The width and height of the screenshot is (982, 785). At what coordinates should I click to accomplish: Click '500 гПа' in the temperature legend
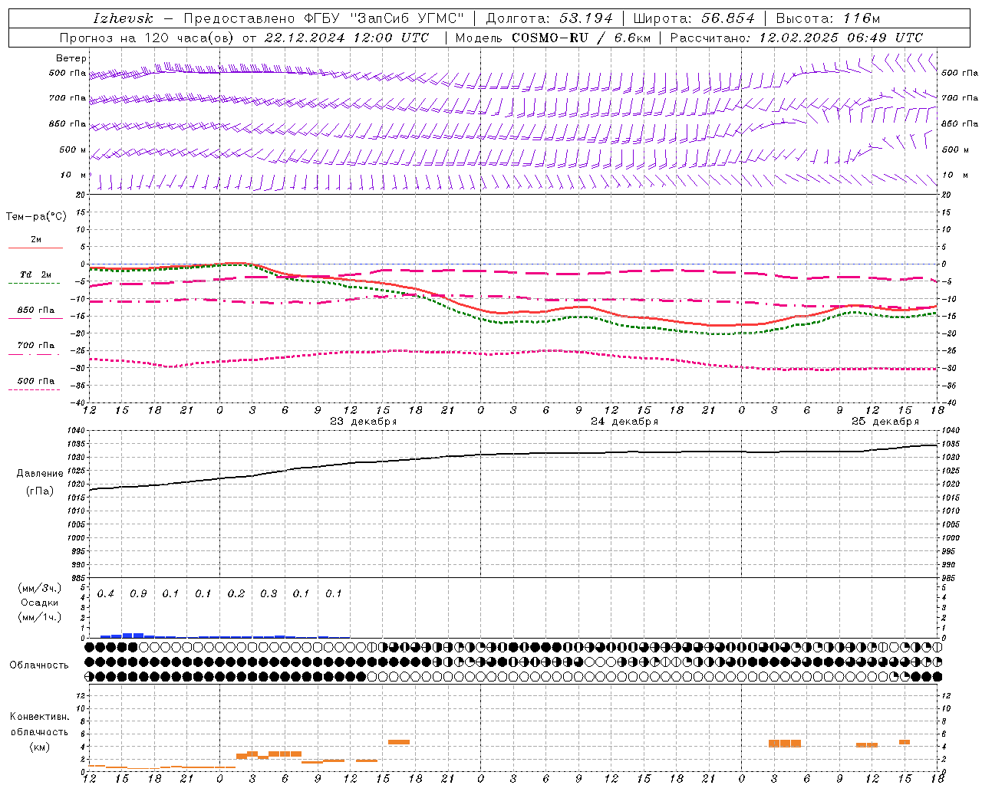(x=36, y=380)
